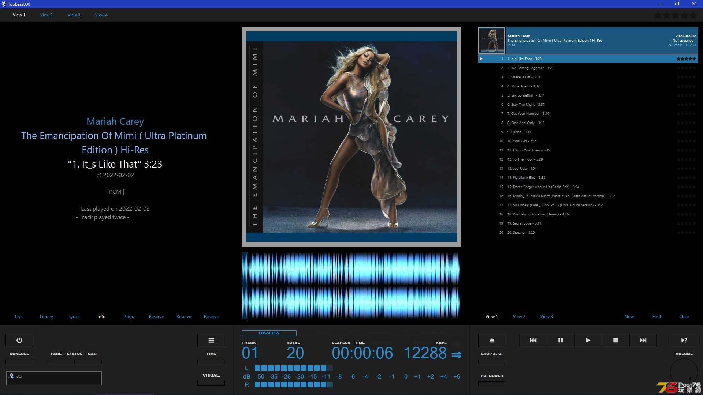This screenshot has width=703, height=395.
Task: Select track 18. We Belong Together (Remix)
Action: point(588,214)
